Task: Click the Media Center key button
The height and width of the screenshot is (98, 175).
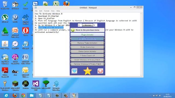Action: 87,47
